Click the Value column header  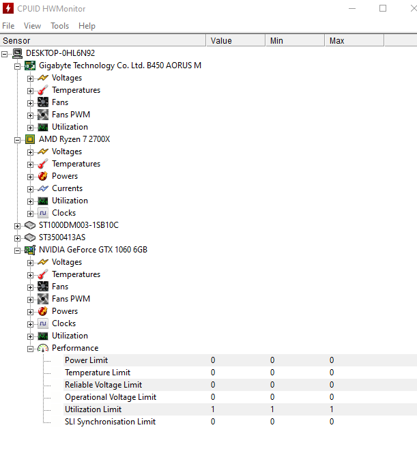[235, 40]
